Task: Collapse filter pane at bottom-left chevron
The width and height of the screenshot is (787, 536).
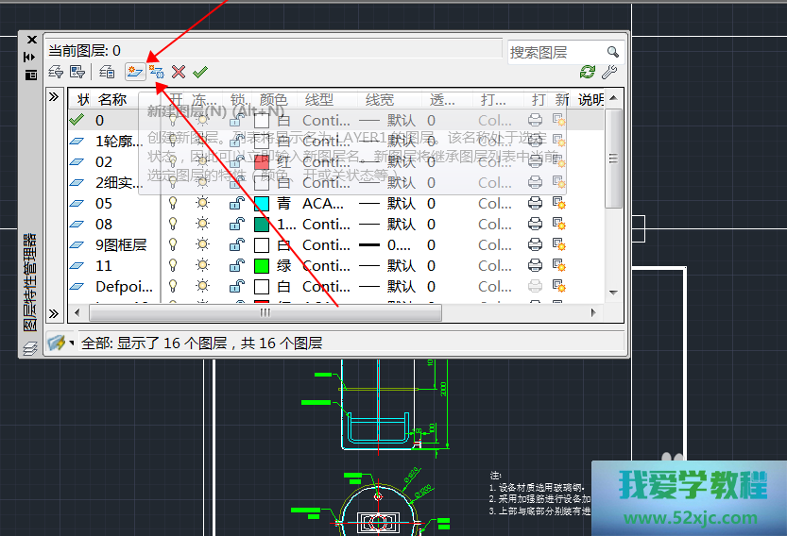Action: click(x=54, y=313)
